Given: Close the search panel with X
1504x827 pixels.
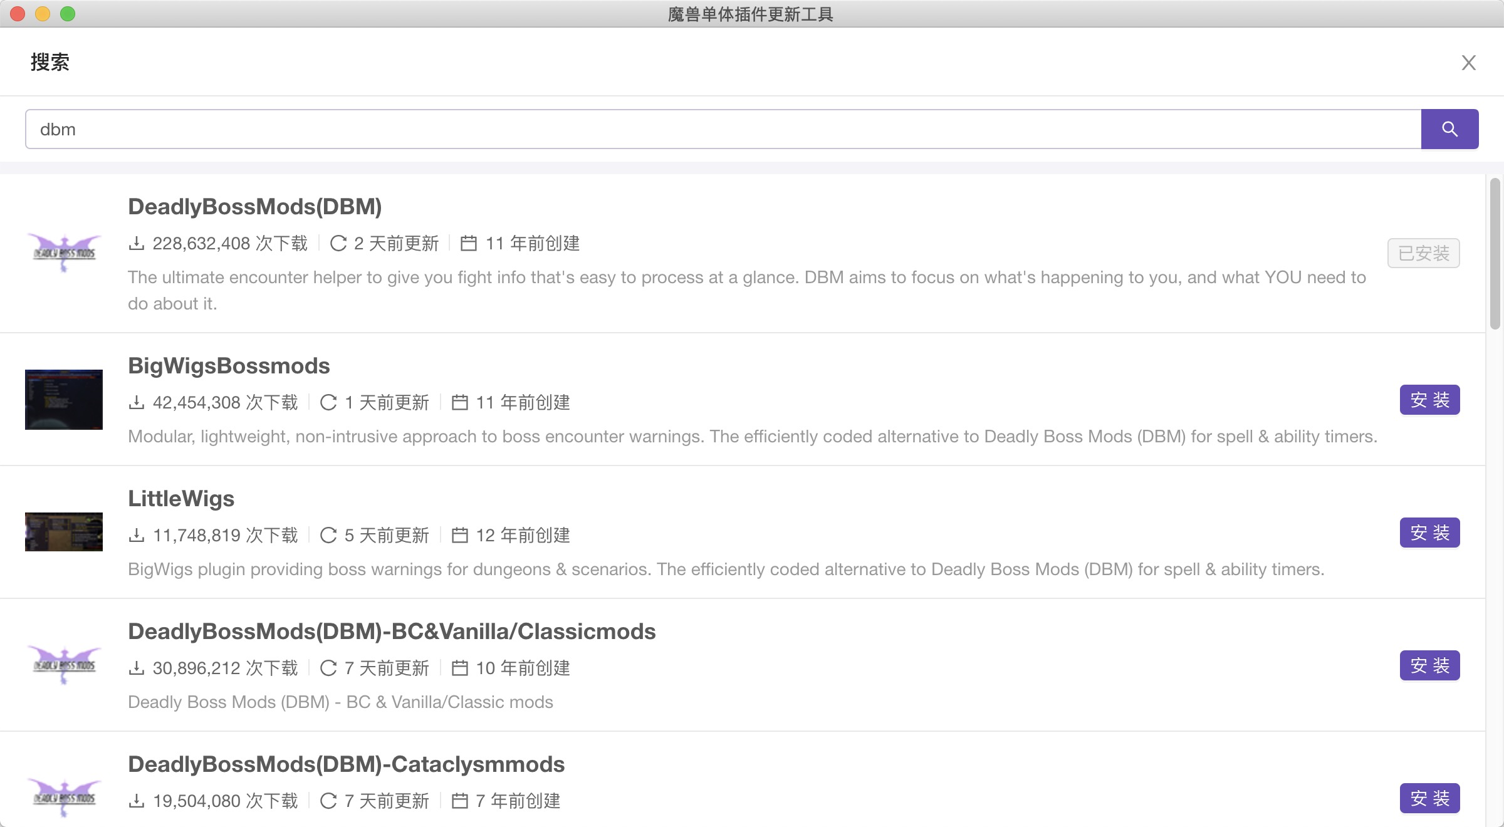Looking at the screenshot, I should (1468, 63).
